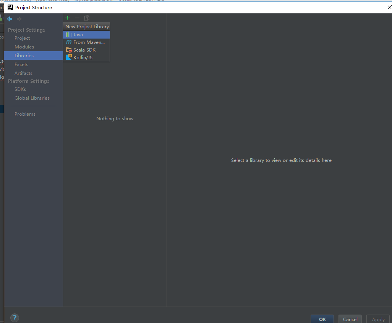Go back with the blue left arrow
This screenshot has height=323, width=392.
[10, 19]
